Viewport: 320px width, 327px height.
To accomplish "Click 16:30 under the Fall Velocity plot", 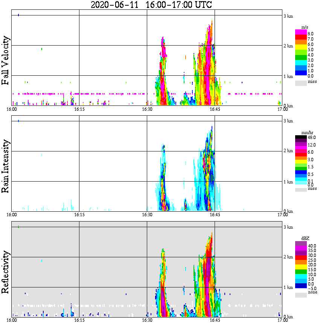I will 147,109.
